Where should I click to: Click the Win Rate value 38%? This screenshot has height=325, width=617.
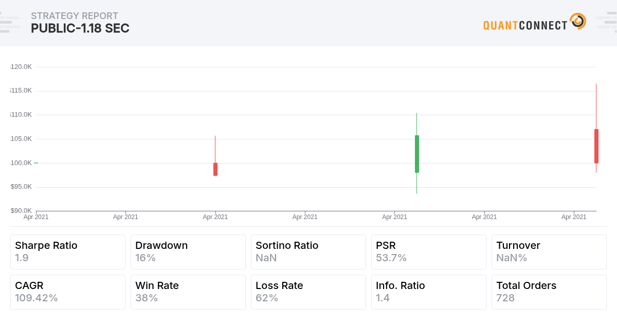click(147, 298)
